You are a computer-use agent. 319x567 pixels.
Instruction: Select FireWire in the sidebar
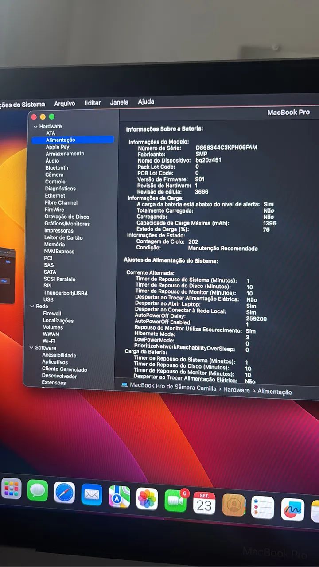coord(54,210)
